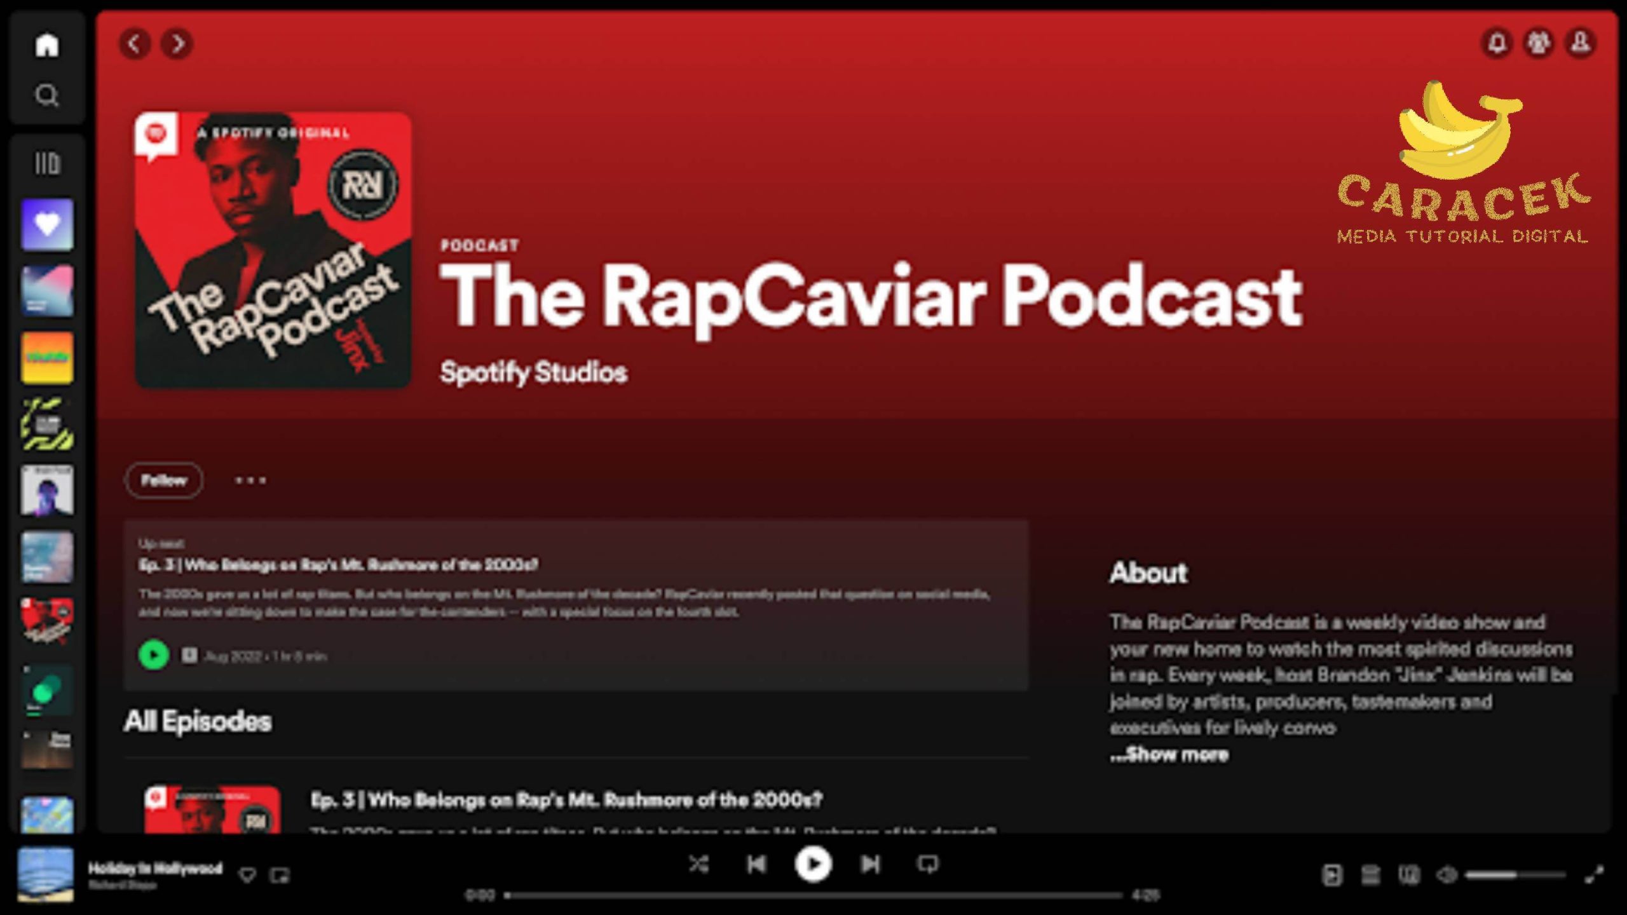
Task: Like the Holiday in Hollywood track
Action: point(247,875)
